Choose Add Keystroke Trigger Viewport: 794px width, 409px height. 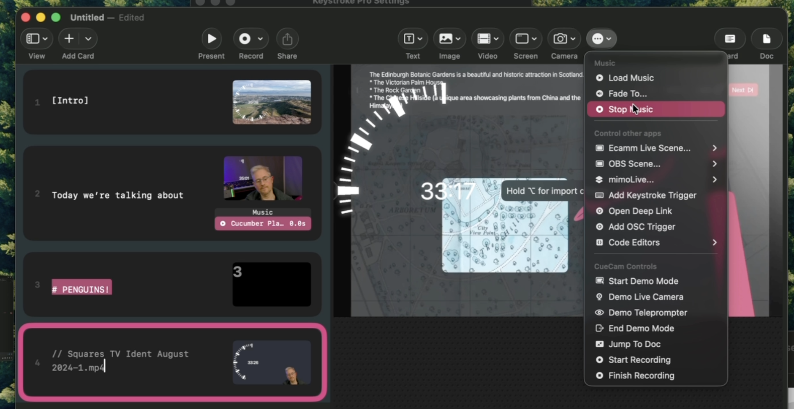[x=656, y=195]
